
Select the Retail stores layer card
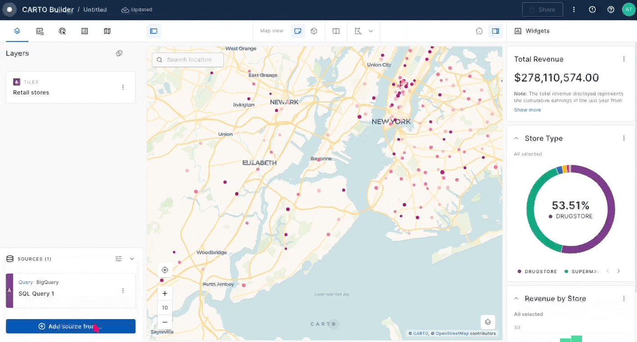(x=71, y=87)
